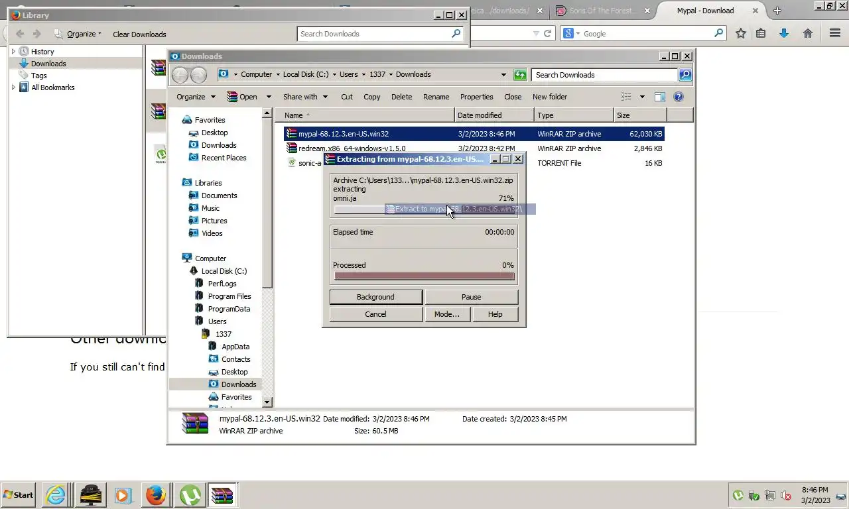Open uTorrent from the taskbar
This screenshot has height=509, width=849.
[190, 495]
